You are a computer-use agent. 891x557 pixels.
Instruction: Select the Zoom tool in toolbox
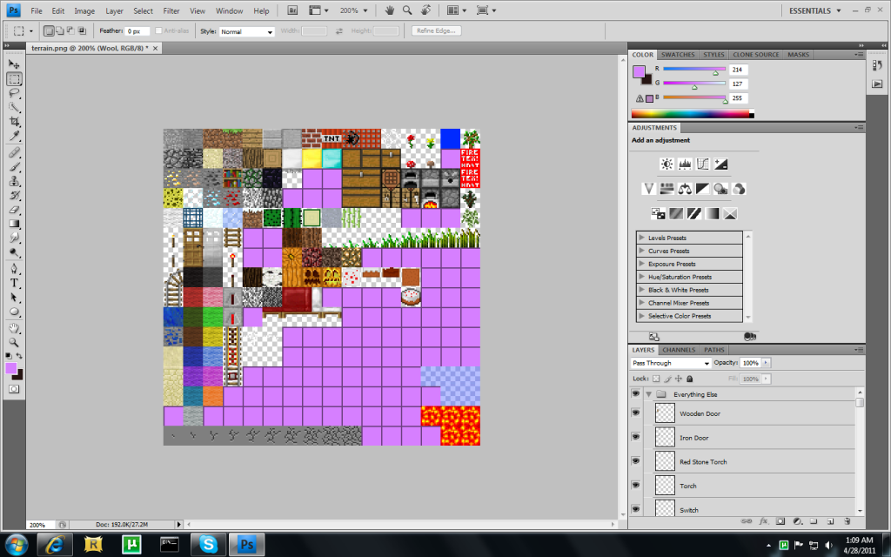(x=14, y=343)
